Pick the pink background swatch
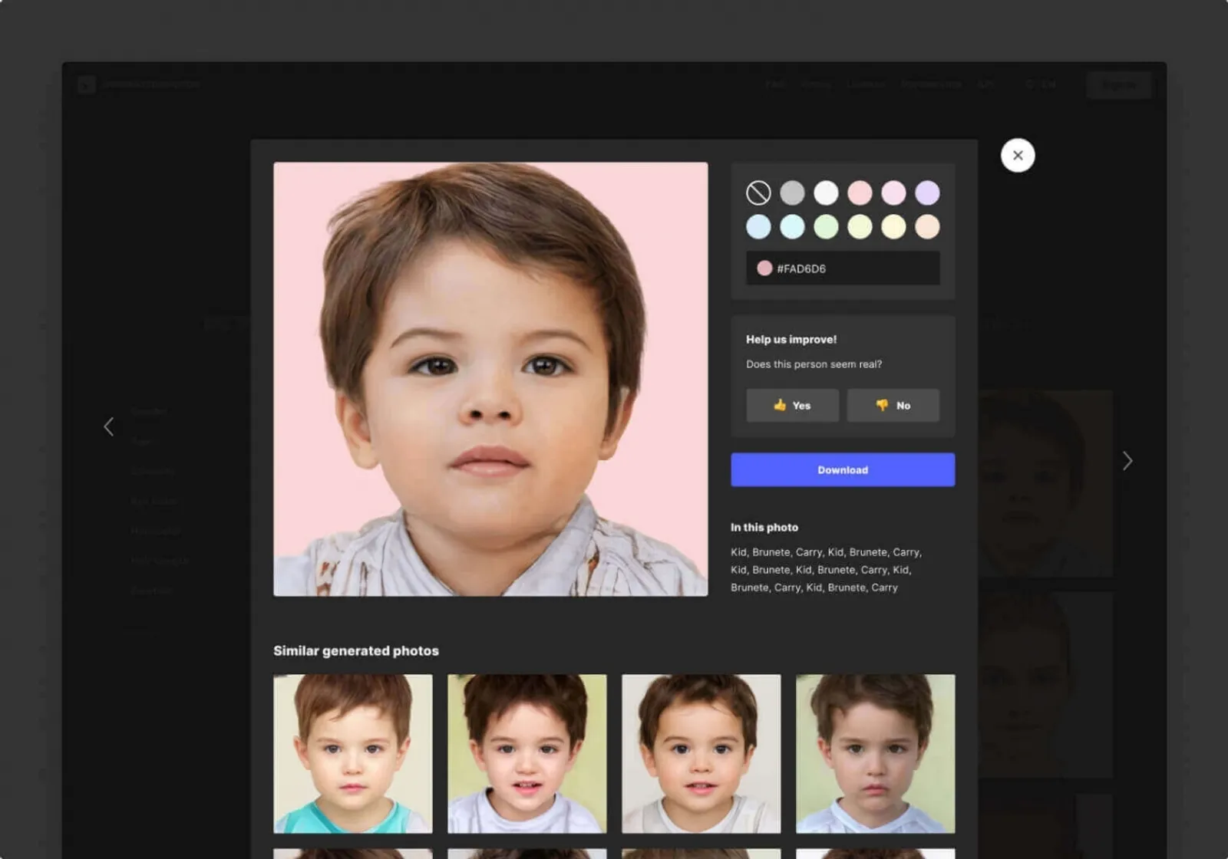Viewport: 1228px width, 859px height. 860,193
